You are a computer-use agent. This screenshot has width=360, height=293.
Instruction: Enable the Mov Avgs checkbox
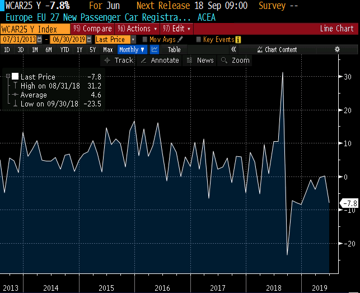(x=145, y=40)
